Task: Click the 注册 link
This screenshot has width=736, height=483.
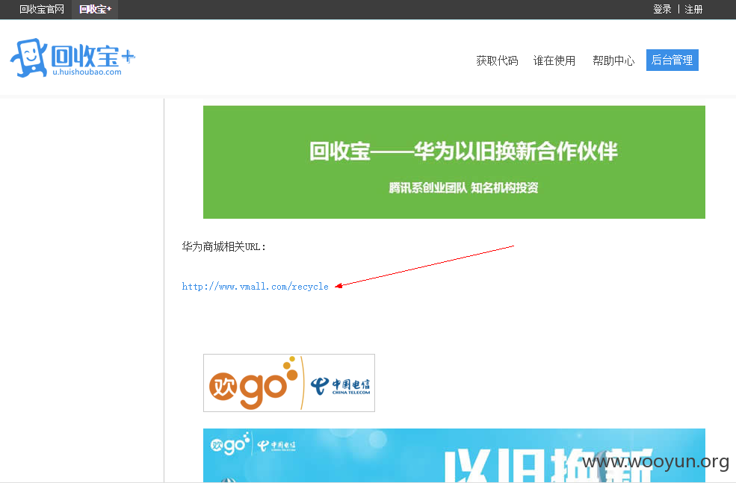Action: pos(693,10)
